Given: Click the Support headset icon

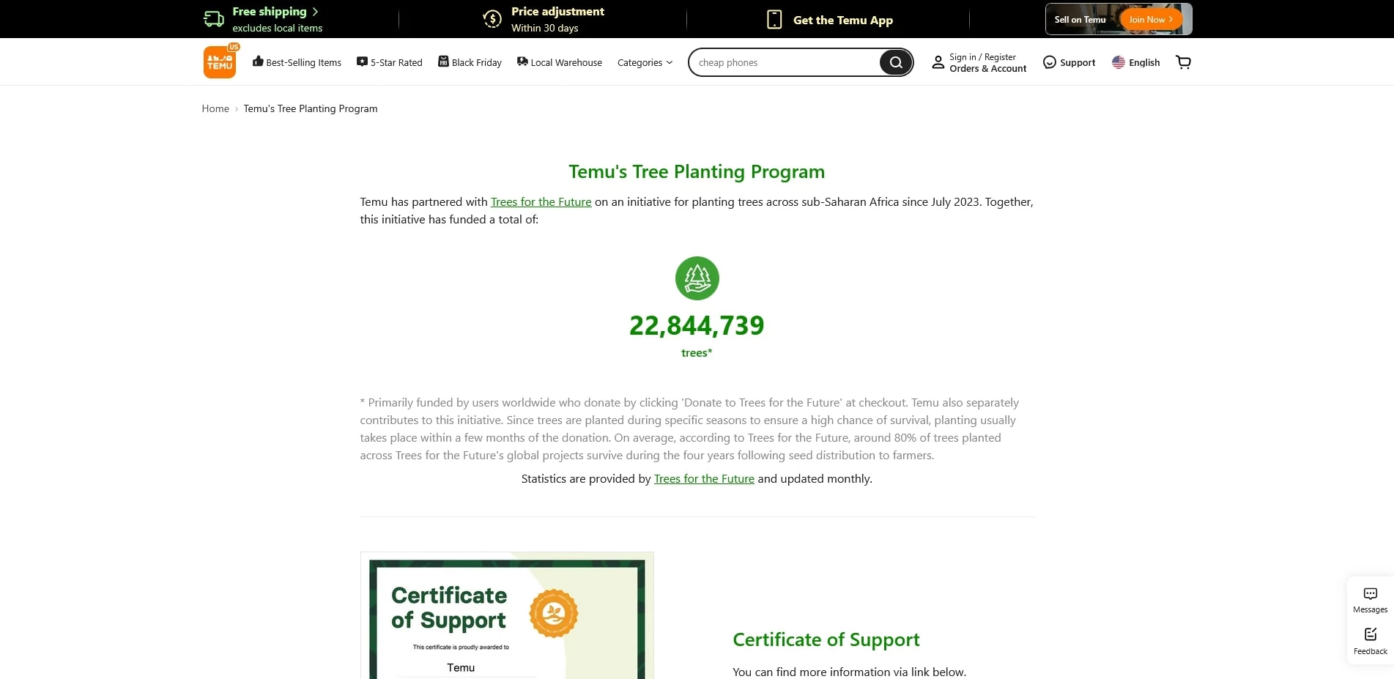Looking at the screenshot, I should coord(1050,62).
